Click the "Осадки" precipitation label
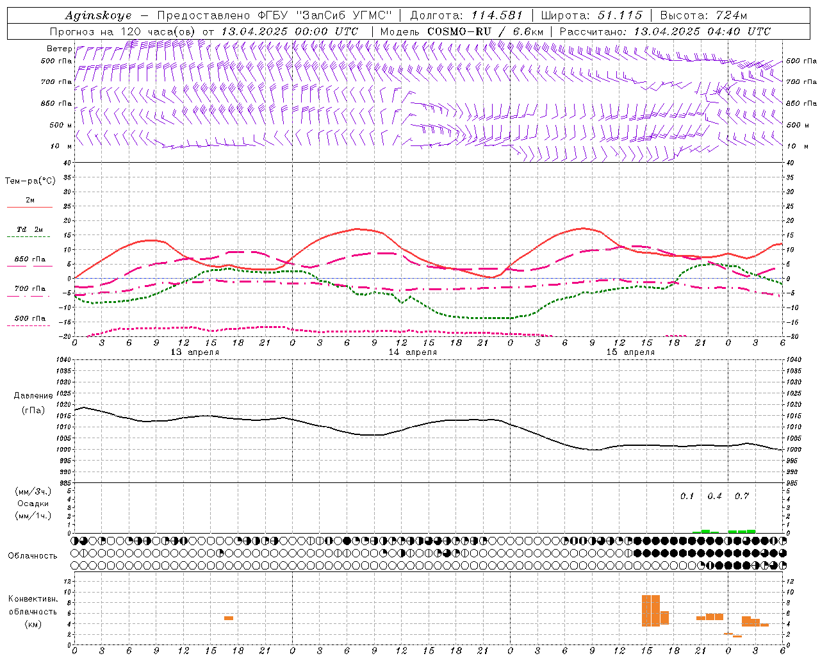Screen dimensions: 820x656 click(33, 504)
